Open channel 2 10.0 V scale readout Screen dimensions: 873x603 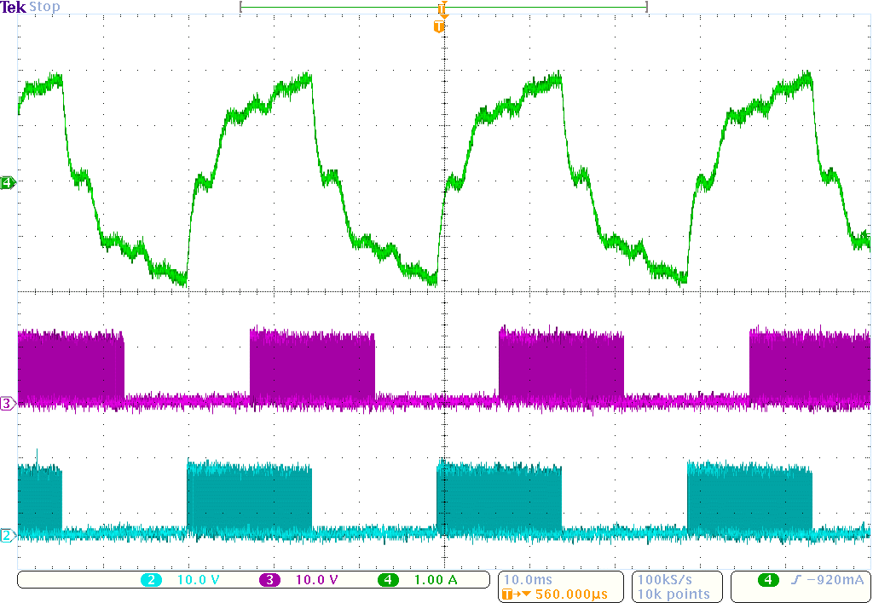pyautogui.click(x=198, y=580)
